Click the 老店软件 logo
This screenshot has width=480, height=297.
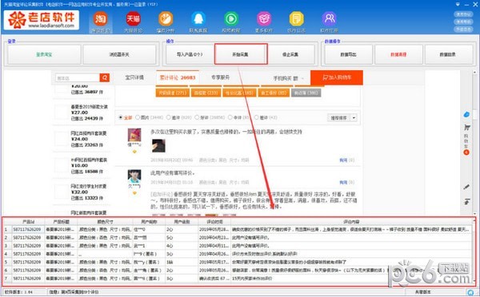[42, 20]
